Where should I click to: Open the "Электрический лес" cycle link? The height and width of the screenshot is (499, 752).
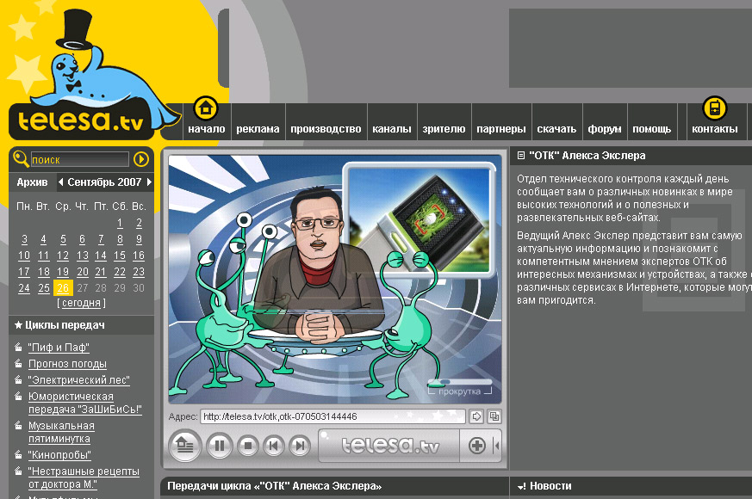[78, 380]
